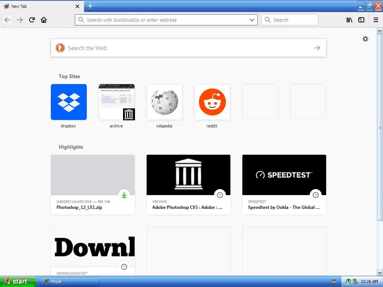Viewport: 383px width, 287px height.
Task: Open the archive top site tile
Action: pyautogui.click(x=117, y=102)
